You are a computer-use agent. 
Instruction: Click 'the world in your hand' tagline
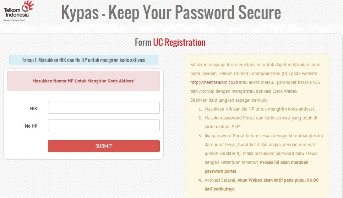[14, 20]
